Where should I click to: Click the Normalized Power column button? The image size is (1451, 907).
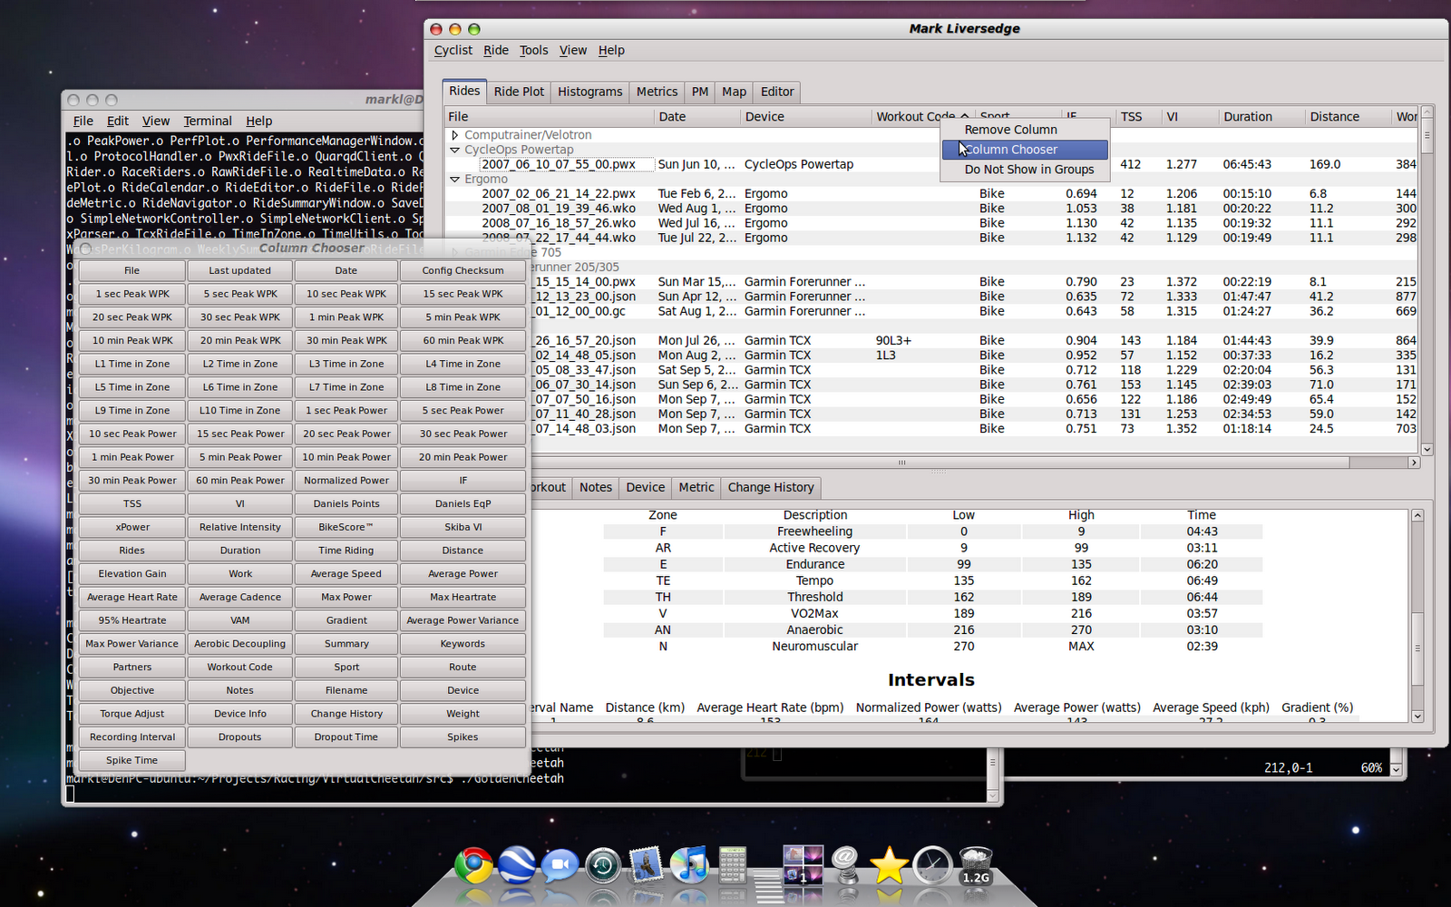click(346, 481)
